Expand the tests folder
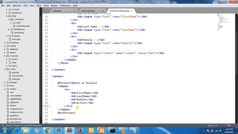 pyautogui.click(x=4, y=86)
